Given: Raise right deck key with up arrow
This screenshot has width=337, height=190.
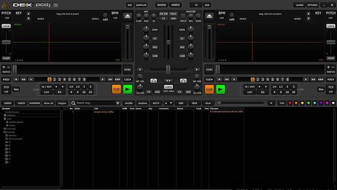Looking at the screenshot, I should (x=309, y=14).
